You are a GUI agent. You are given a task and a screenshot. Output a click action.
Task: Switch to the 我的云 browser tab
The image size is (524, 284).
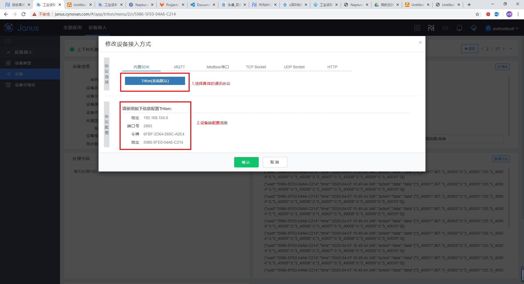pos(386,5)
